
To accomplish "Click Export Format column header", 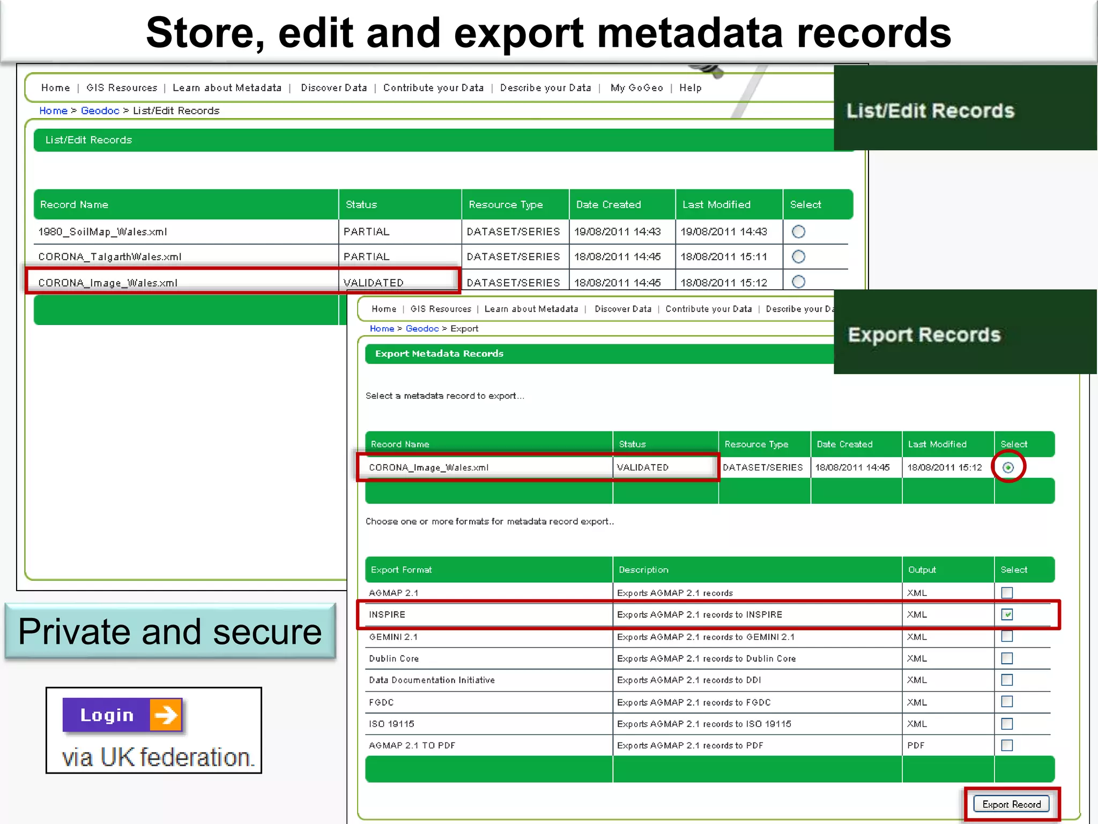I will pyautogui.click(x=401, y=570).
